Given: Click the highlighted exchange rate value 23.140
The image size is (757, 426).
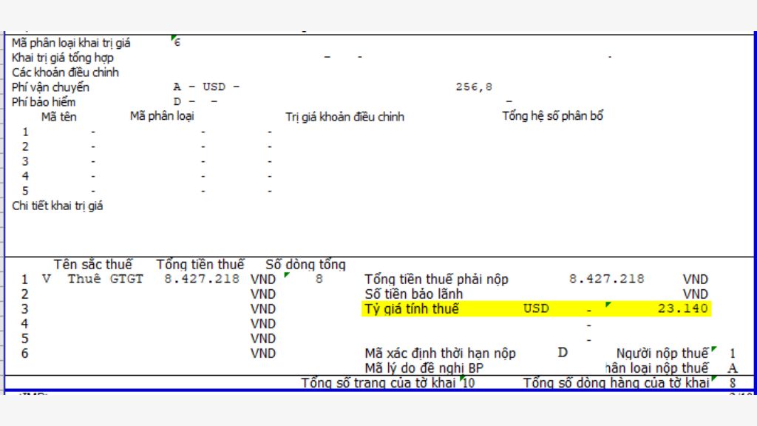Looking at the screenshot, I should [x=682, y=308].
